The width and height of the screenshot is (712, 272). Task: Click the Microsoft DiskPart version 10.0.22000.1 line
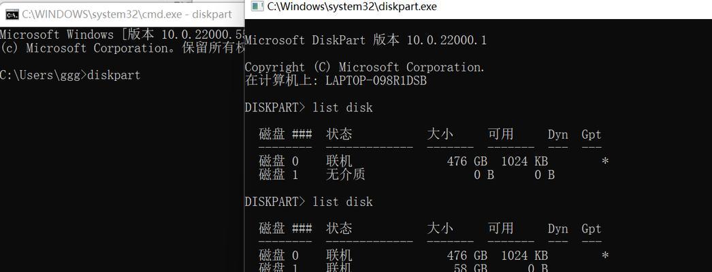pyautogui.click(x=366, y=40)
